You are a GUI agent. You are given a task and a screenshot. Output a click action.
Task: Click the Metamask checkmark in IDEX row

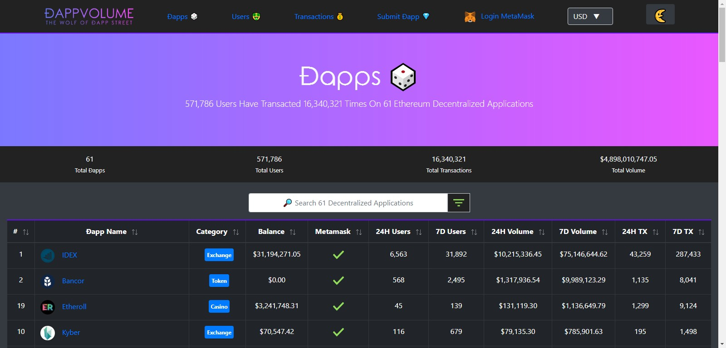(x=338, y=254)
